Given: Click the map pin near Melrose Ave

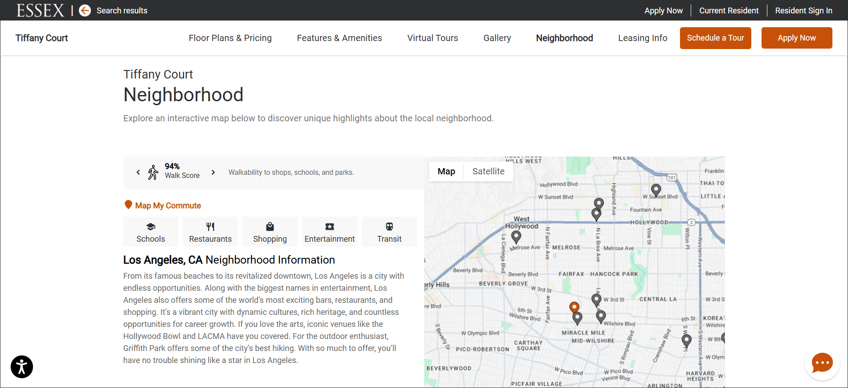Looking at the screenshot, I should [x=516, y=236].
